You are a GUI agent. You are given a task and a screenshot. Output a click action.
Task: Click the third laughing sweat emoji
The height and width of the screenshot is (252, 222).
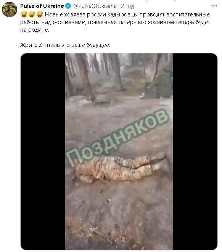[40, 14]
